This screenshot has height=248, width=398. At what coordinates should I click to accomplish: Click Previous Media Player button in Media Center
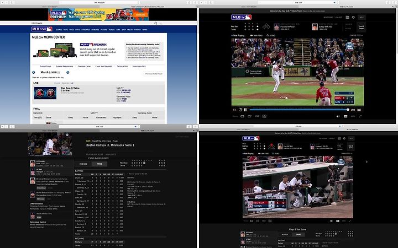coord(154,74)
